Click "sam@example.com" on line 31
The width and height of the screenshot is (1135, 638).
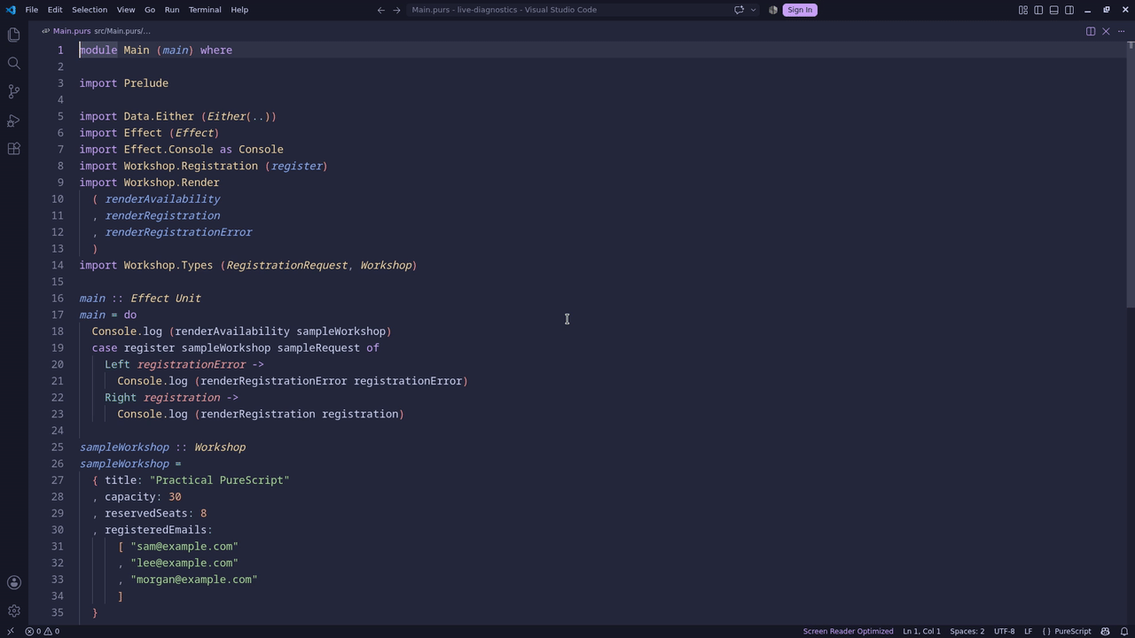(184, 547)
